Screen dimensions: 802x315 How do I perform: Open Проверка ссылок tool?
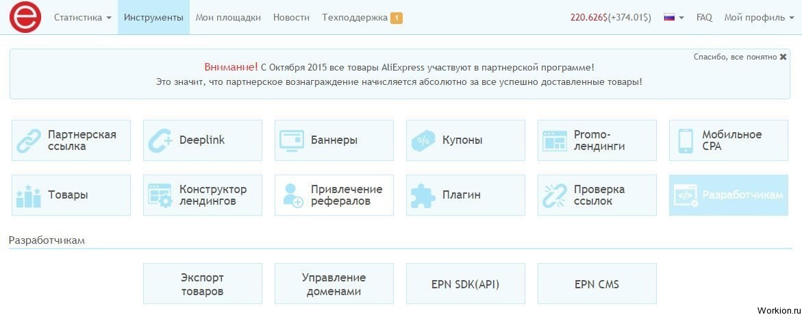597,195
